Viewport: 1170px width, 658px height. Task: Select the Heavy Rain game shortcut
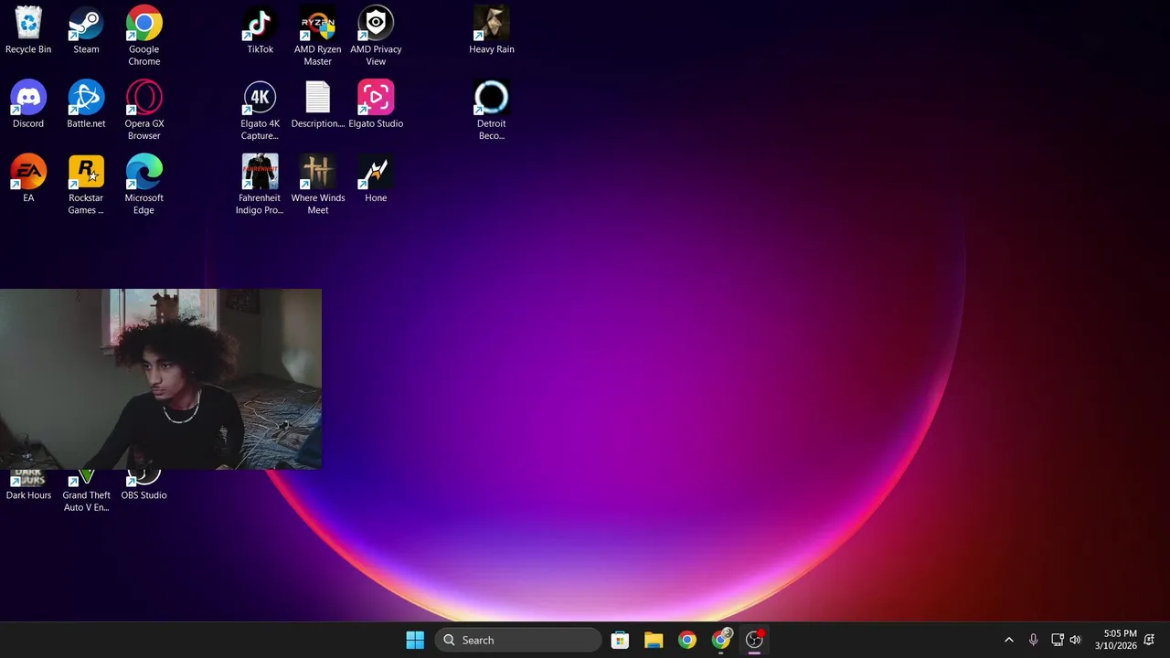point(492,30)
